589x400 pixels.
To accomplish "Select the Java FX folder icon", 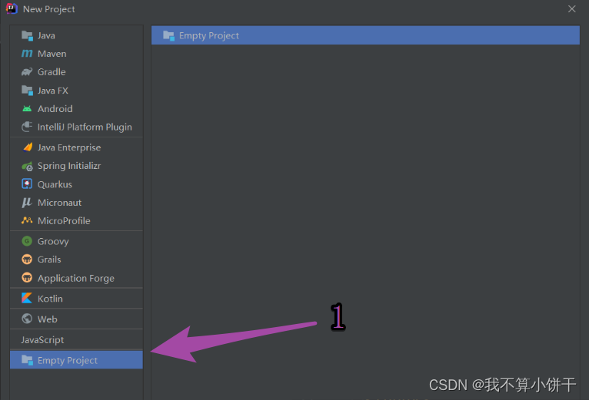I will pyautogui.click(x=27, y=91).
